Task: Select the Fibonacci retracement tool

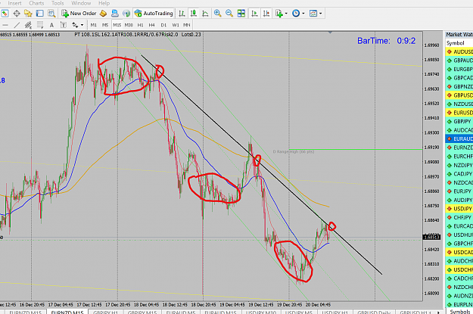Action: click(x=40, y=25)
